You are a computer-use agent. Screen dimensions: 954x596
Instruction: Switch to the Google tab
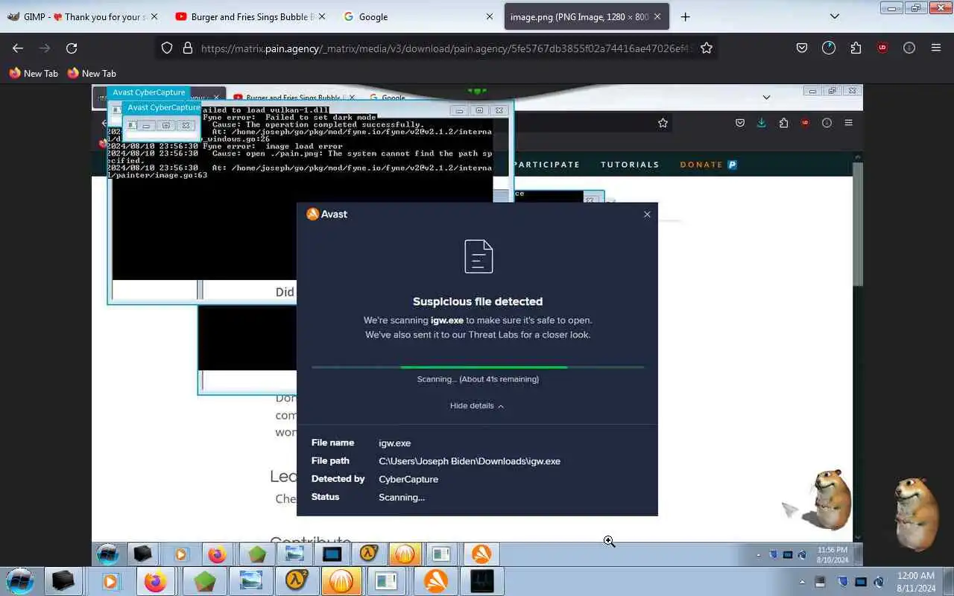417,16
